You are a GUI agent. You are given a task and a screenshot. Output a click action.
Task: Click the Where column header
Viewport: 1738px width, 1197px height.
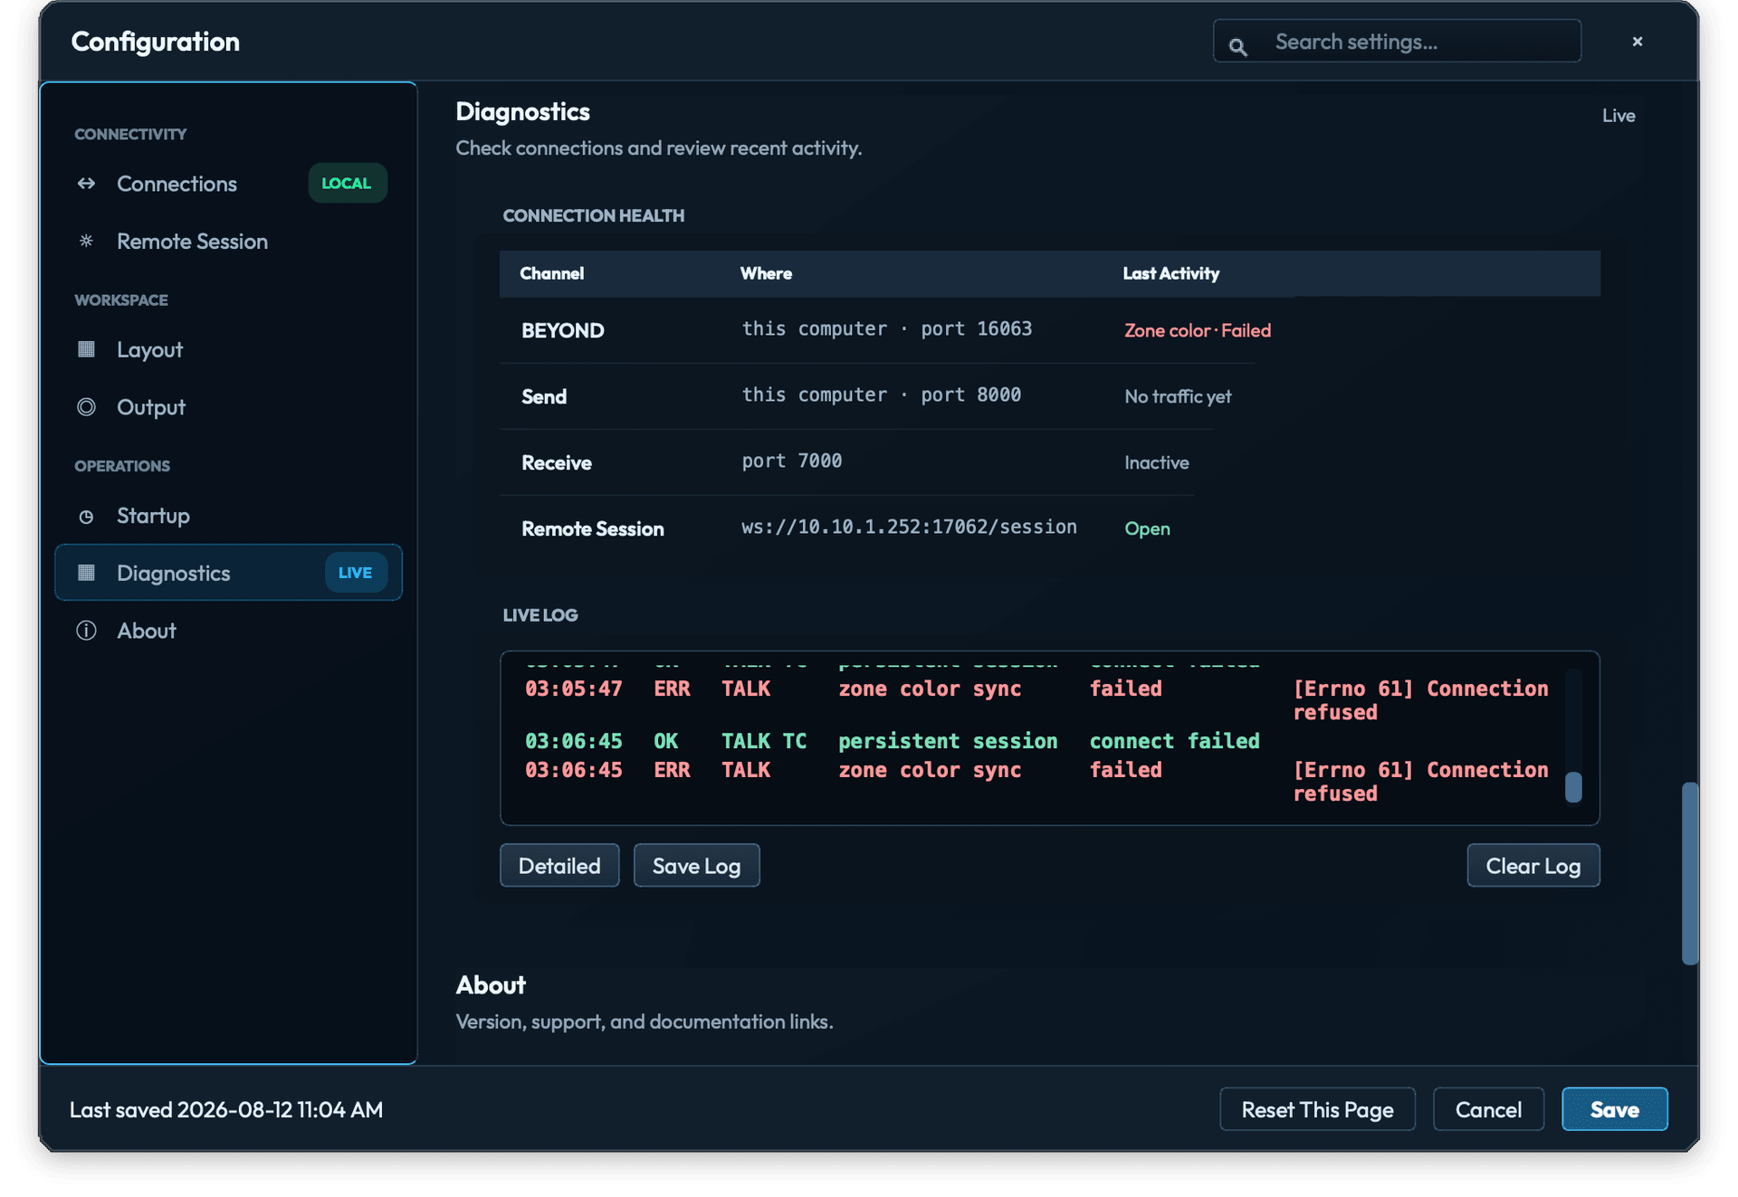pos(766,273)
